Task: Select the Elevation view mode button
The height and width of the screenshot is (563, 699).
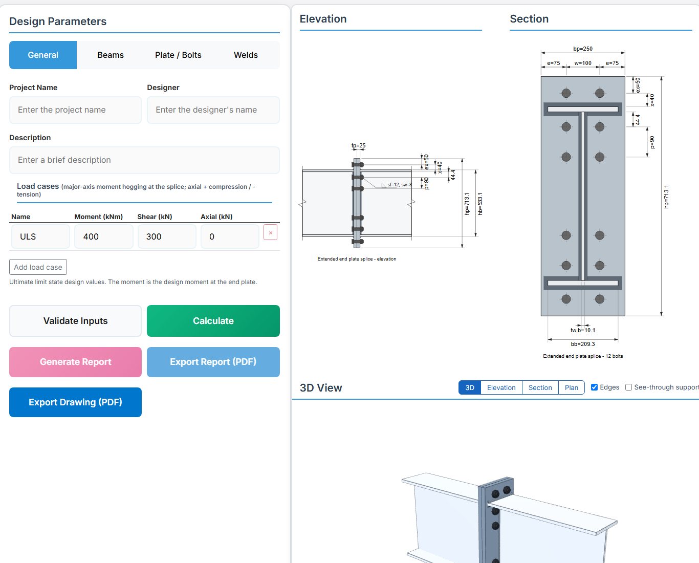Action: 501,387
